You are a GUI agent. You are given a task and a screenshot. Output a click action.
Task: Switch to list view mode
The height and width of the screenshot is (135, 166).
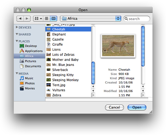coord(47,19)
